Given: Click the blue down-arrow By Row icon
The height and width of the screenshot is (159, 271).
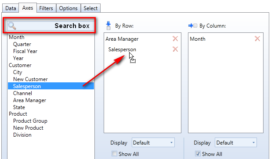Looking at the screenshot, I should coord(108,24).
